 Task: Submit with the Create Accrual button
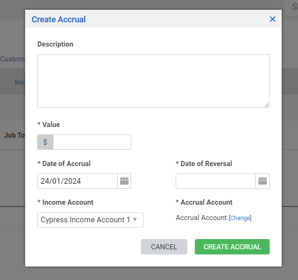[232, 247]
